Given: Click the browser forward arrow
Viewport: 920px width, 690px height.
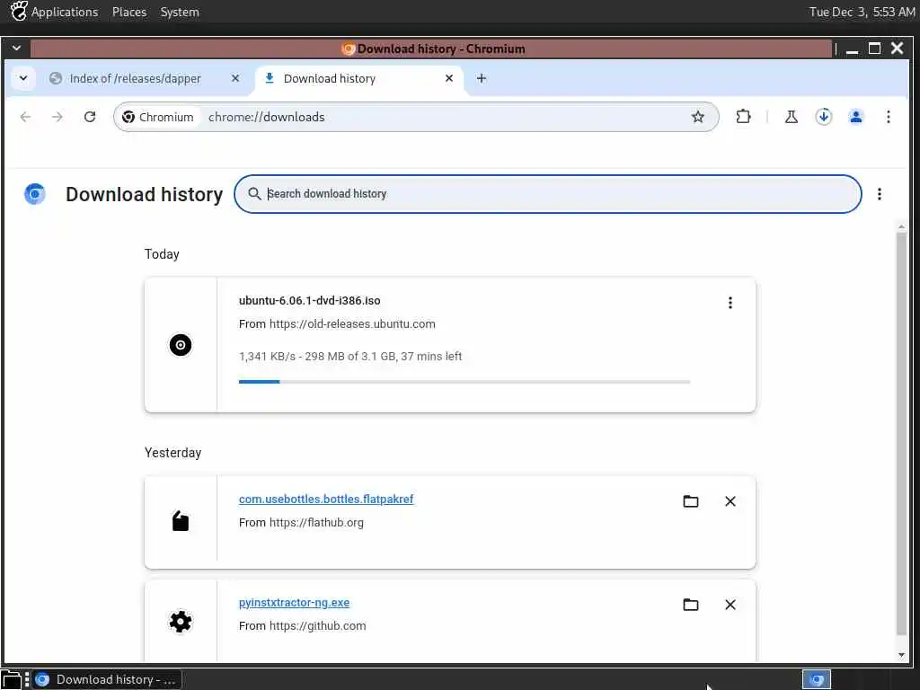Looking at the screenshot, I should (x=57, y=117).
